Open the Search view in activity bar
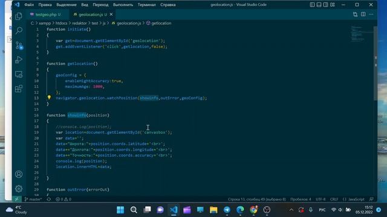Image resolution: width=387 pixels, height=217 pixels. click(19, 31)
